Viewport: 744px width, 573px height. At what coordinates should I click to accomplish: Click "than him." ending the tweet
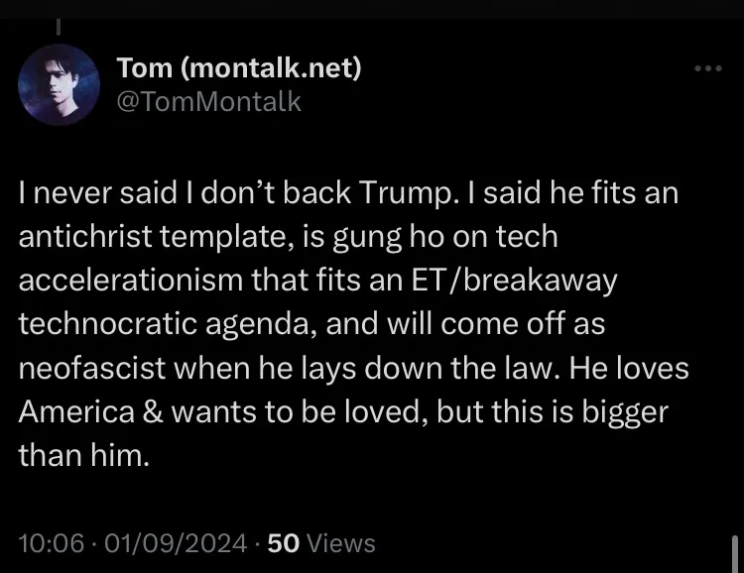click(x=83, y=454)
